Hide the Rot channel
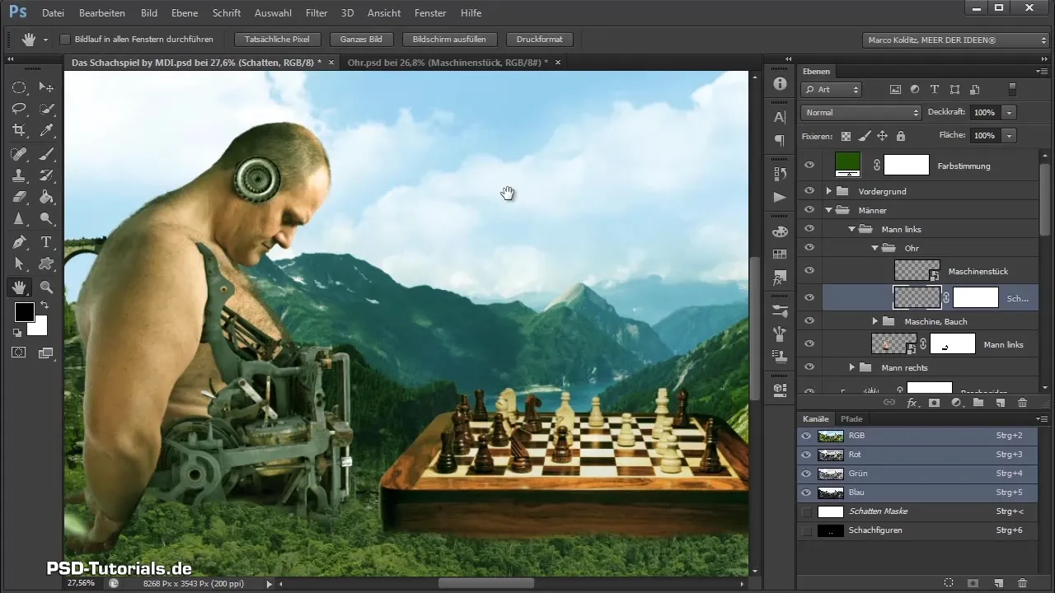The height and width of the screenshot is (593, 1055). [x=806, y=455]
